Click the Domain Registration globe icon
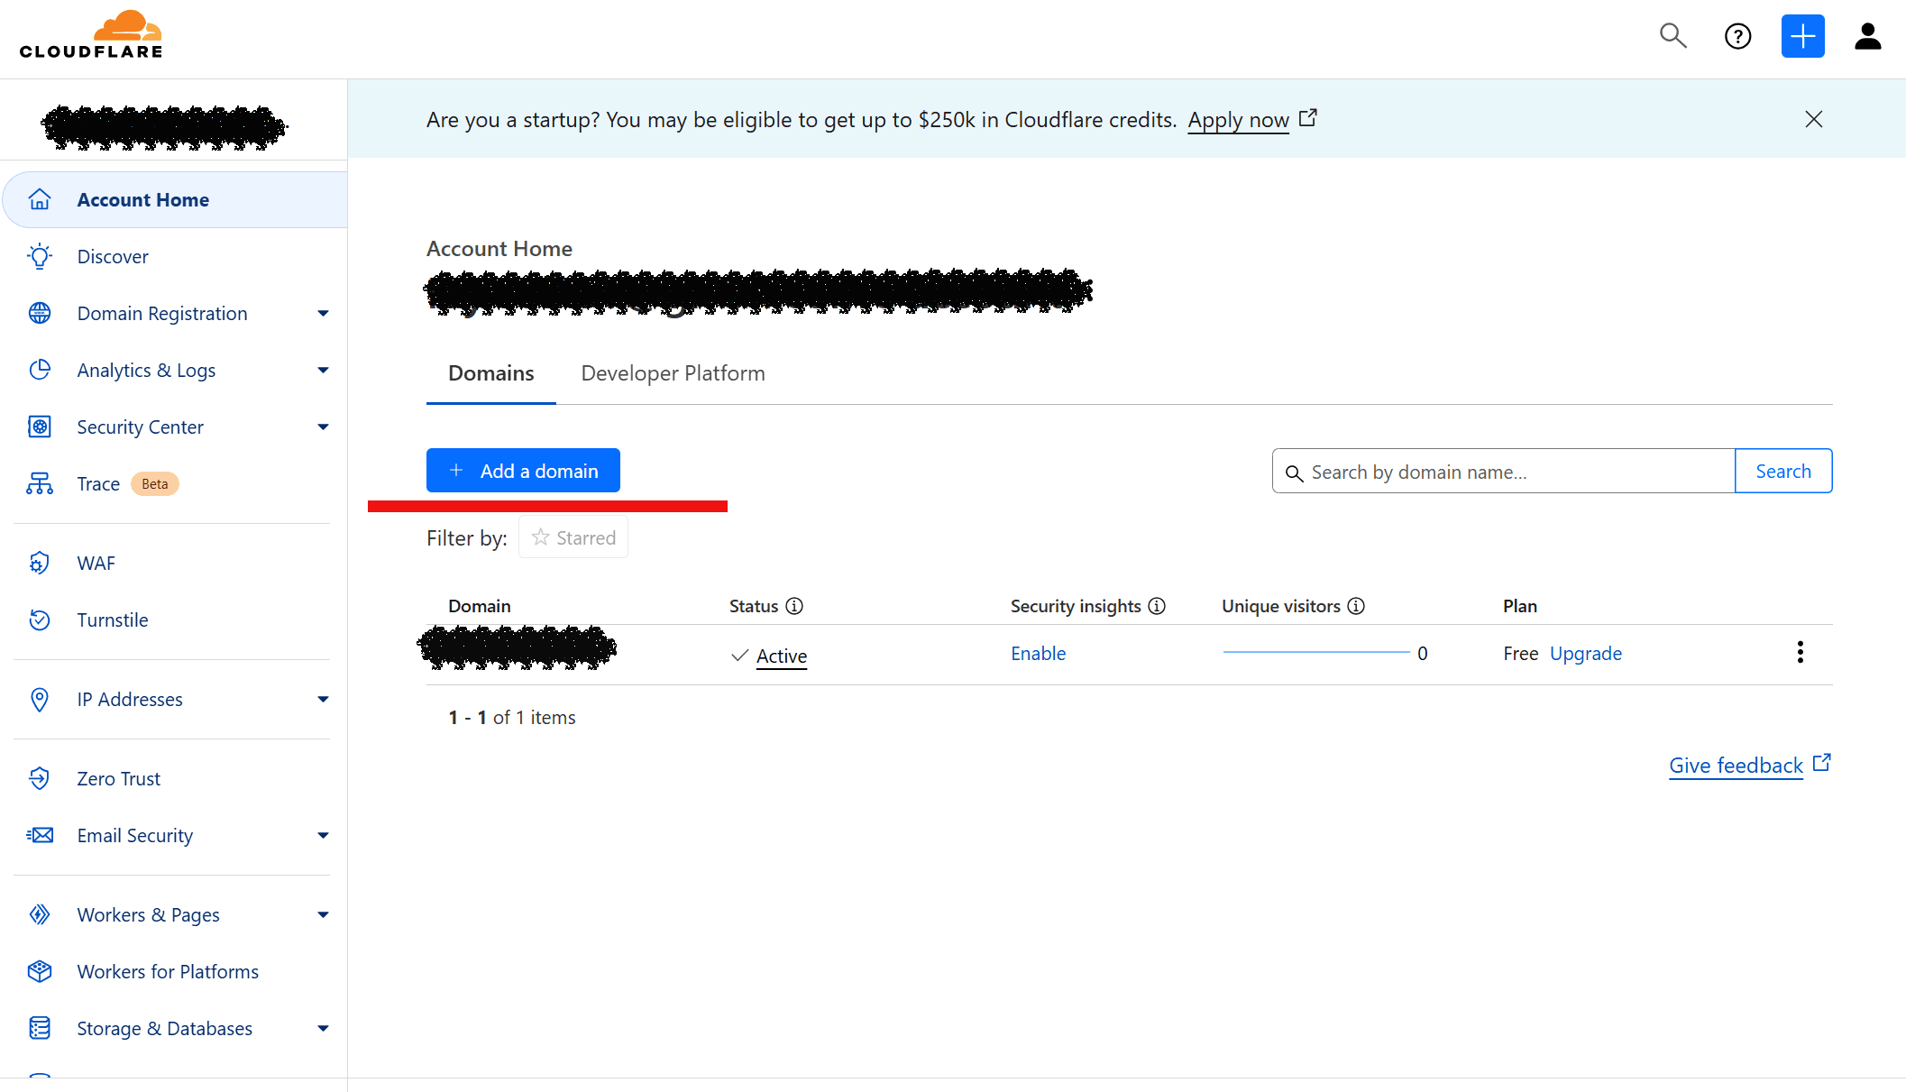Image resolution: width=1906 pixels, height=1092 pixels. pos(40,313)
